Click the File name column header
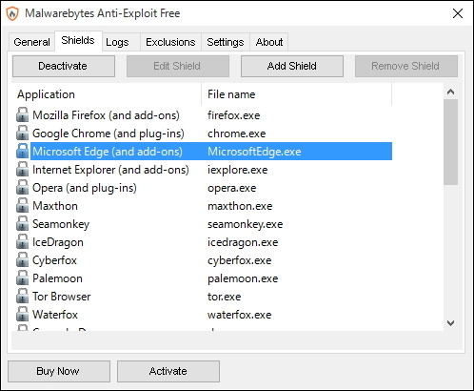Image resolution: width=474 pixels, height=391 pixels. [297, 94]
